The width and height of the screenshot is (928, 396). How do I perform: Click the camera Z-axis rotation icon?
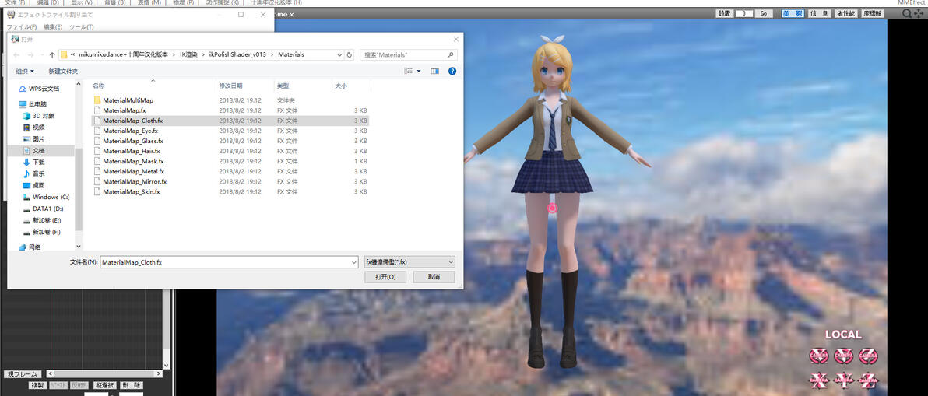(868, 356)
